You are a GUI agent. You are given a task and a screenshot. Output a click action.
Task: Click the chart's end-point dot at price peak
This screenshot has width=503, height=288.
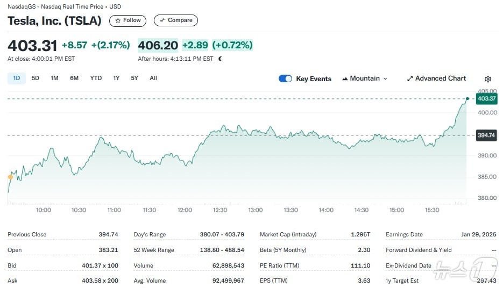click(467, 99)
